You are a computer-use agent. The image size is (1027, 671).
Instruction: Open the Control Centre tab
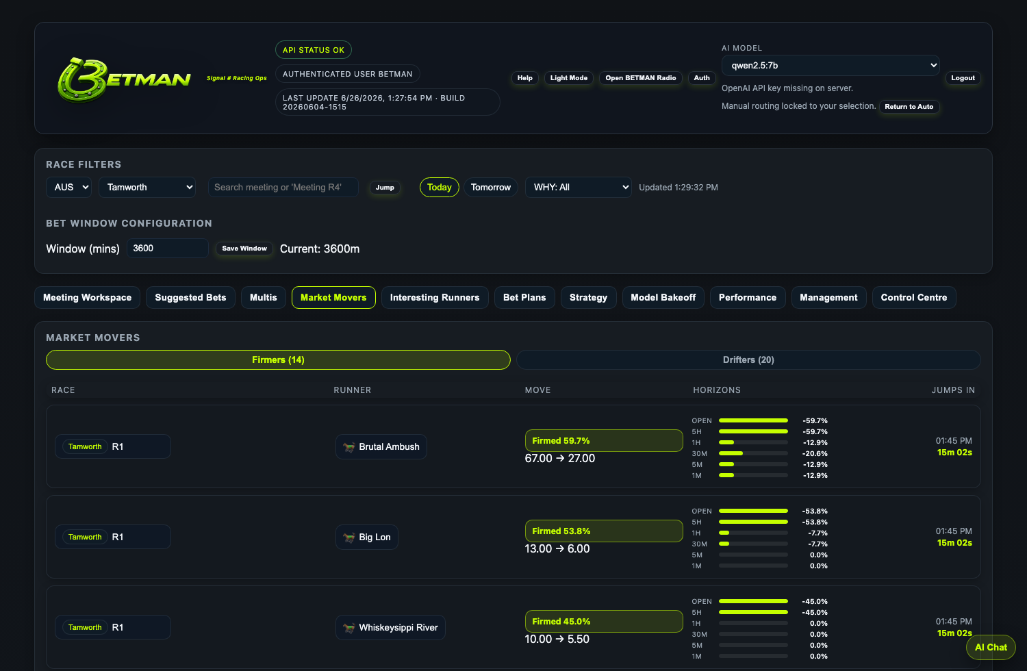914,297
